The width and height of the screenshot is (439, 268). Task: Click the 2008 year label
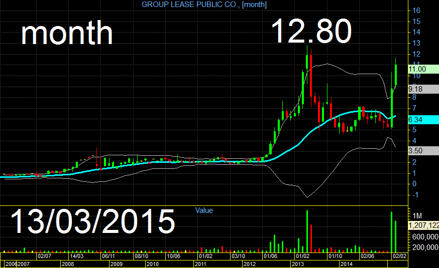click(68, 264)
